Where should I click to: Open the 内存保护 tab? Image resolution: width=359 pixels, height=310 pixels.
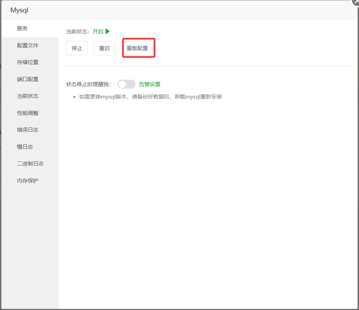(28, 181)
